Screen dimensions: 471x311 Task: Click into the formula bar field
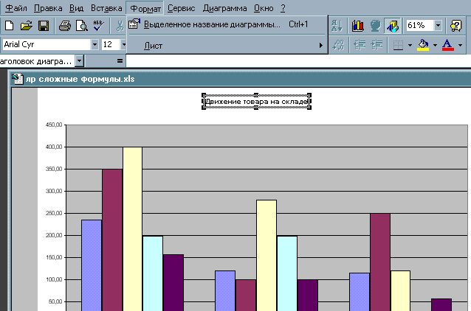point(298,61)
